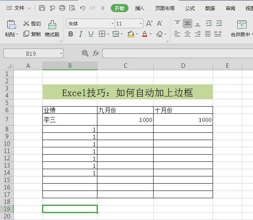The width and height of the screenshot is (253, 220).
Task: Switch to the 数据 tab
Action: tap(210, 8)
